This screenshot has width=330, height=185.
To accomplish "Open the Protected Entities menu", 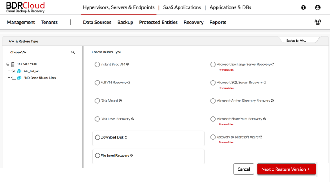I will tap(158, 22).
